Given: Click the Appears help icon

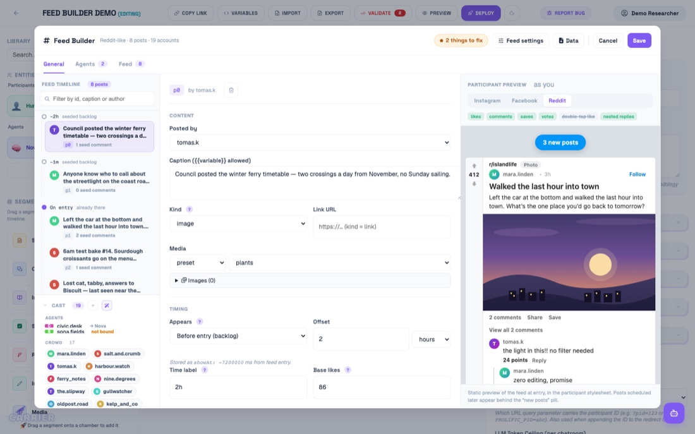Looking at the screenshot, I should pyautogui.click(x=200, y=322).
